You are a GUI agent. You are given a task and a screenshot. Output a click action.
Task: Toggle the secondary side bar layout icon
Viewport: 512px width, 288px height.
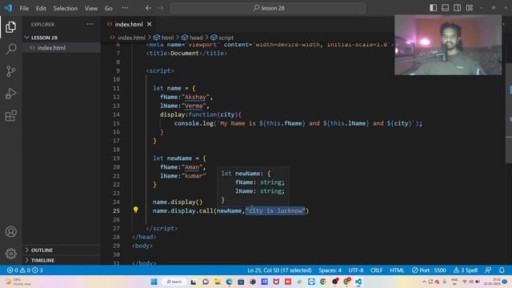click(x=457, y=8)
